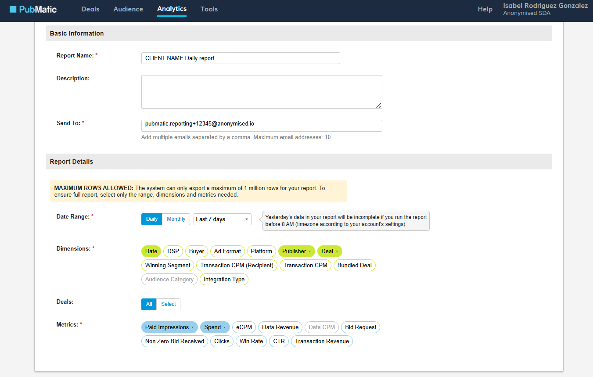Viewport: 593px width, 377px height.
Task: Add the DSP dimension
Action: pos(173,251)
